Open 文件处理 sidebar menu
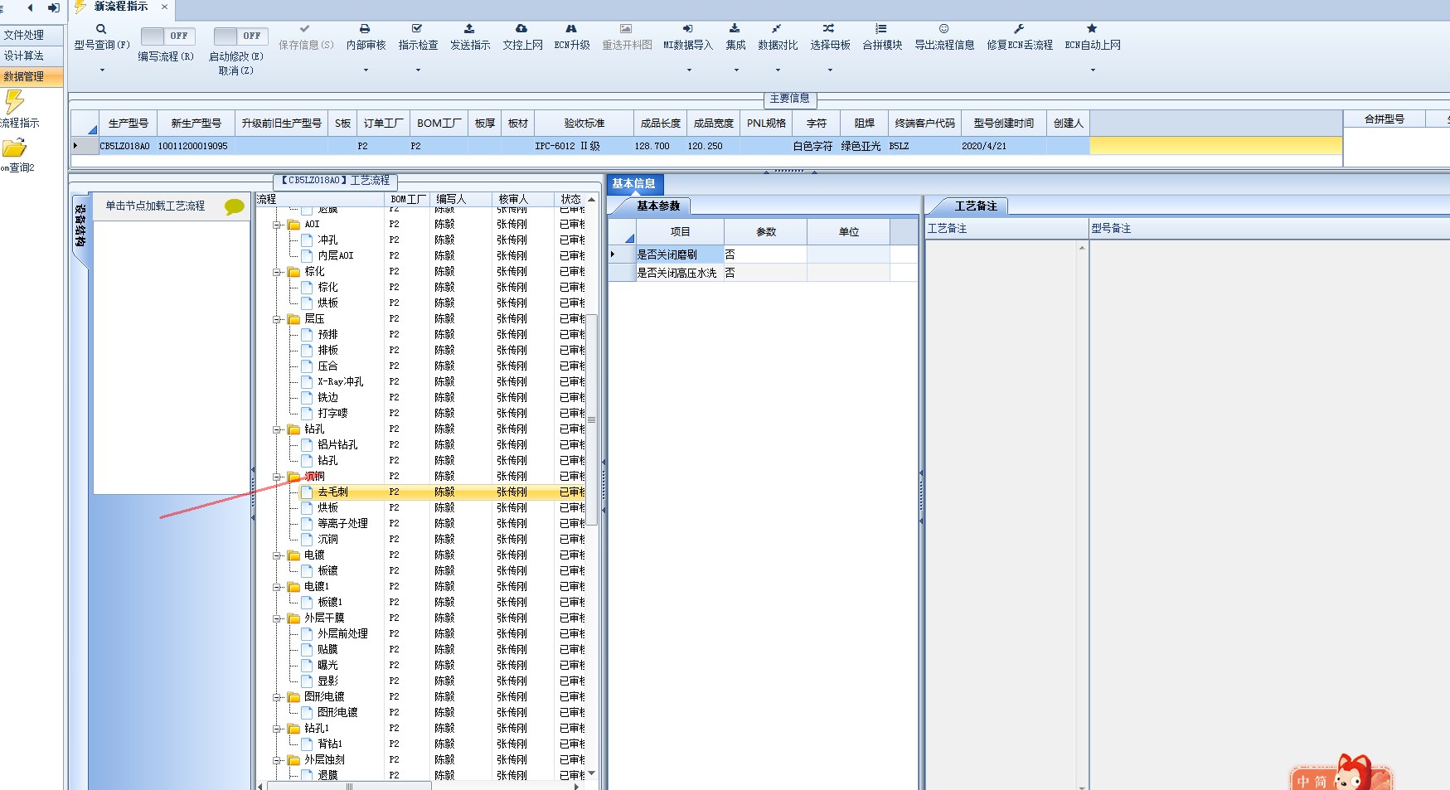Image resolution: width=1450 pixels, height=790 pixels. 32,35
